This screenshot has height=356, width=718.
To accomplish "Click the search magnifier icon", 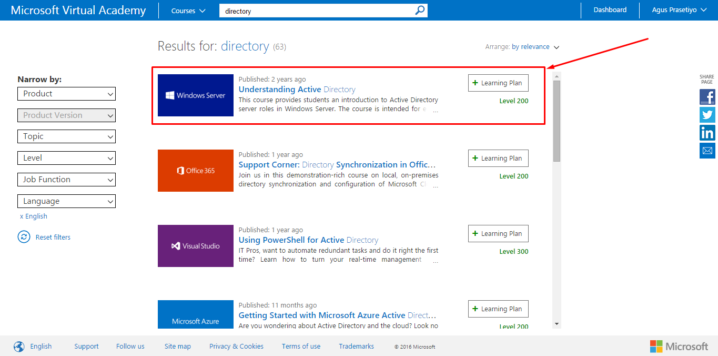I will 420,11.
